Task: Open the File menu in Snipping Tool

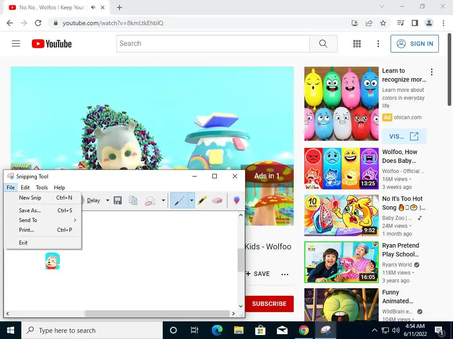Action: (x=11, y=187)
